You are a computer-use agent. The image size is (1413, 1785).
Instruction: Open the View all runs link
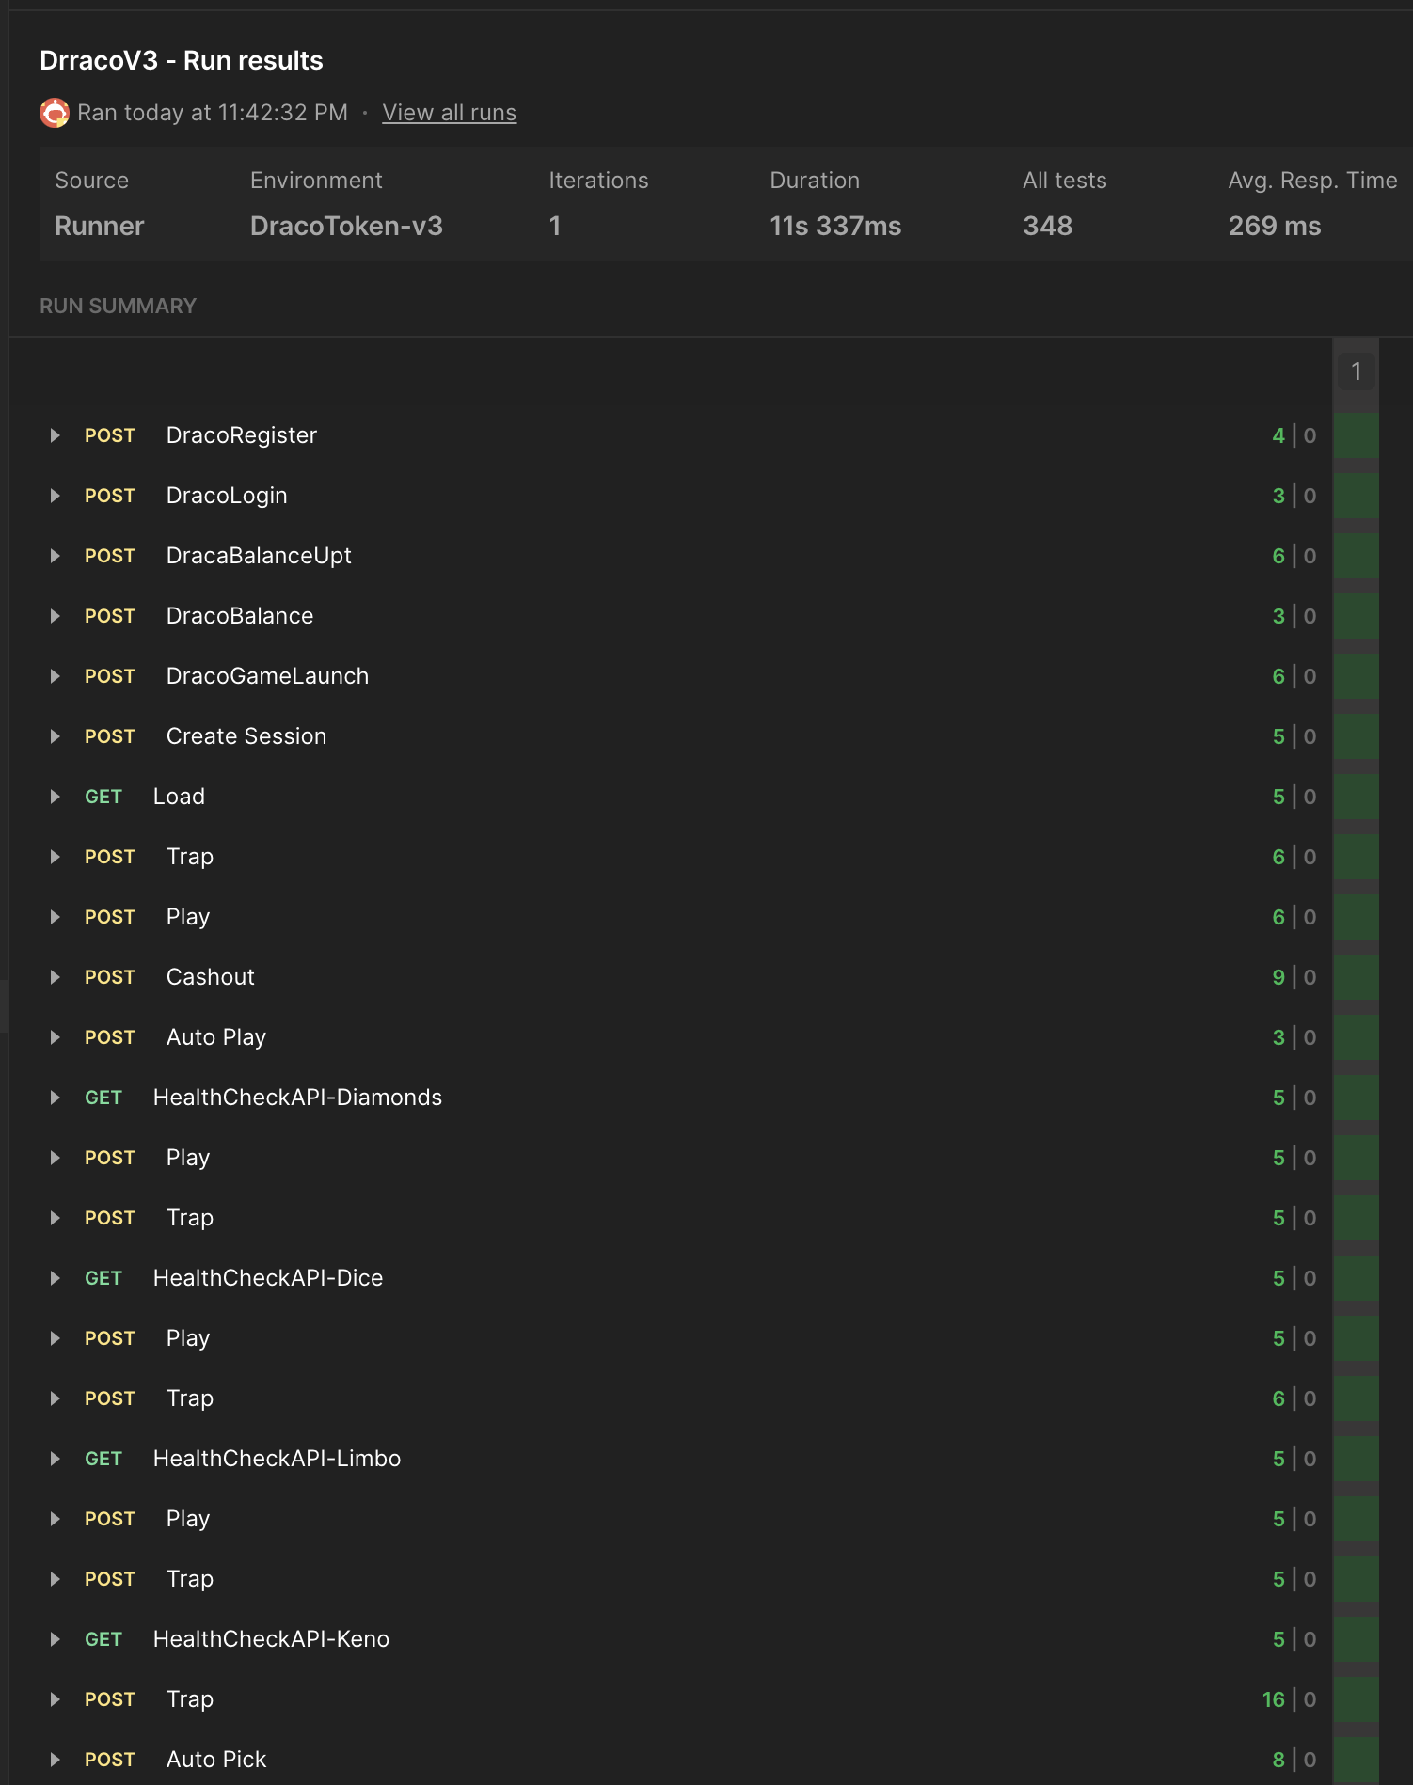pos(449,113)
